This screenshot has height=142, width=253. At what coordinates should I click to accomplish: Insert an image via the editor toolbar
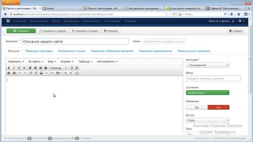41,73
